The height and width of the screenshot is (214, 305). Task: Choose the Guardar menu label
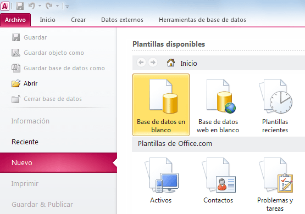(35, 37)
